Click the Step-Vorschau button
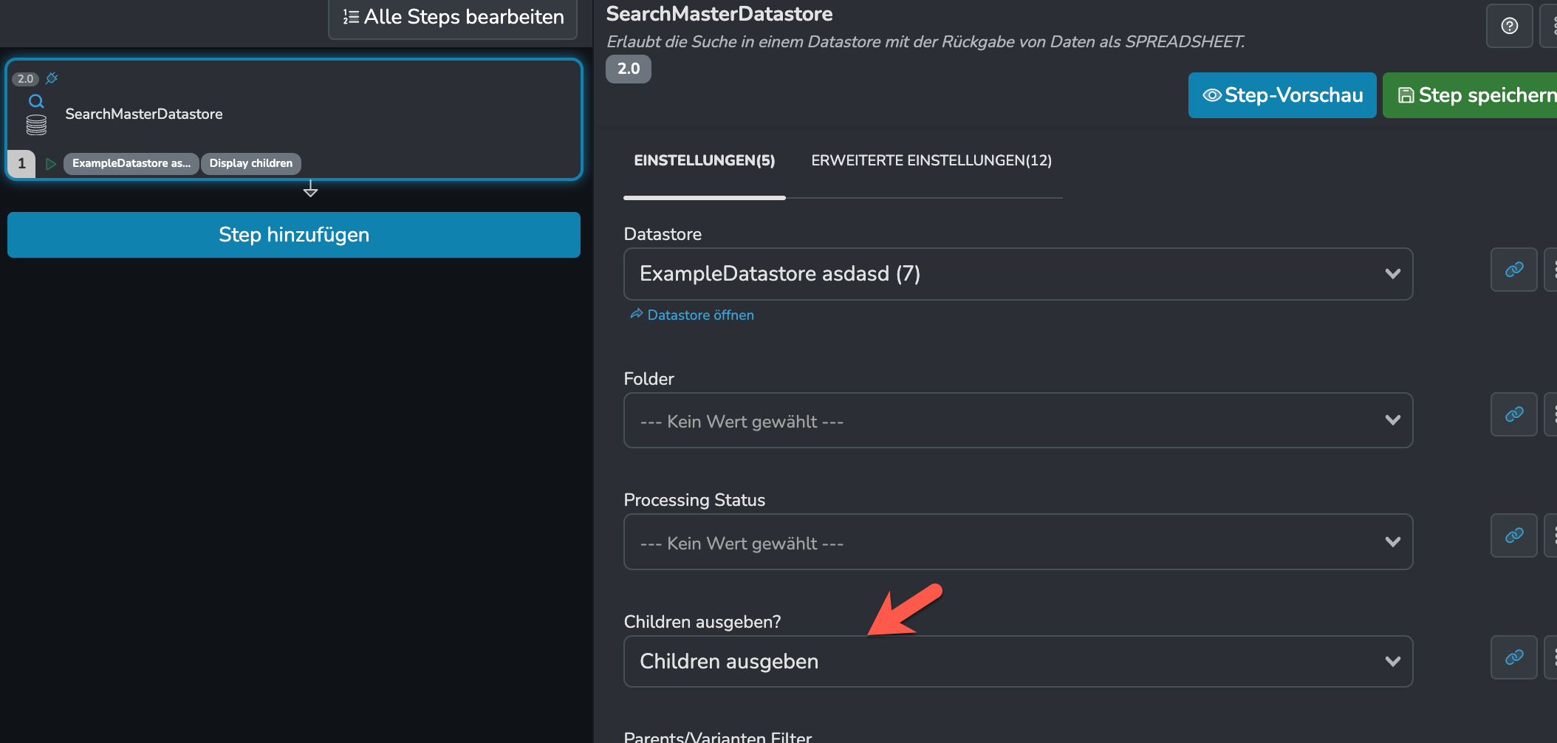1557x743 pixels. [x=1282, y=95]
